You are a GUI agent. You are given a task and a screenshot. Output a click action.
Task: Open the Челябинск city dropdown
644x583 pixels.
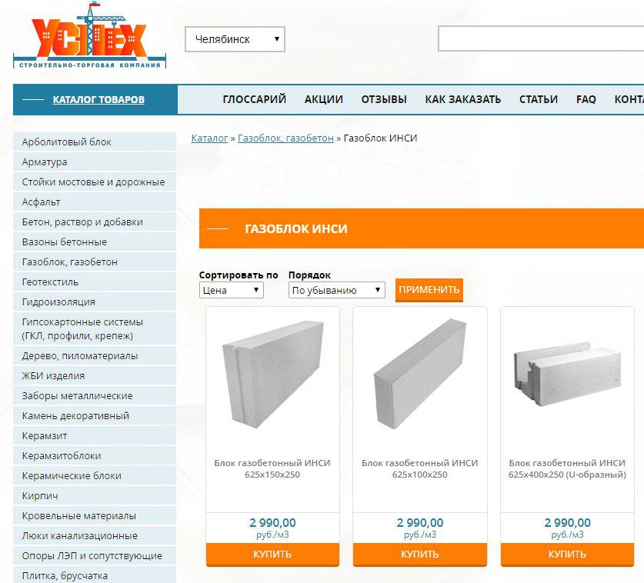(x=235, y=39)
